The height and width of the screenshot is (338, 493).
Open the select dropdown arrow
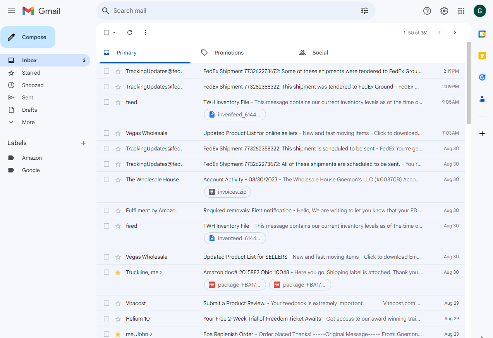(x=114, y=32)
